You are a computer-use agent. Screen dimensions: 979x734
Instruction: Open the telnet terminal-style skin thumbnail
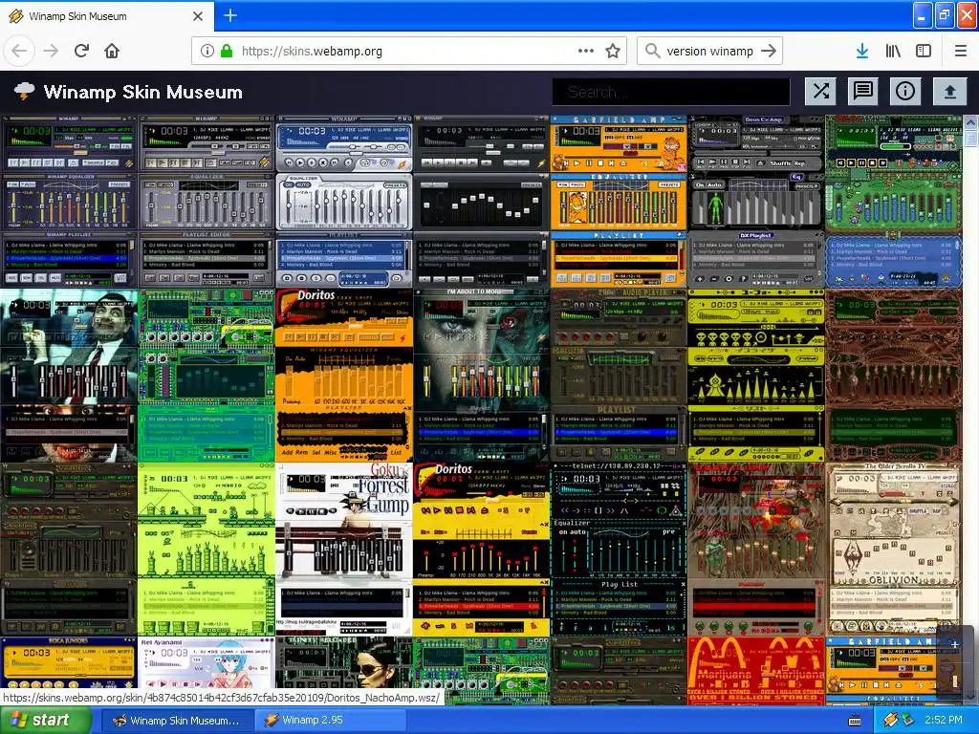coord(619,549)
